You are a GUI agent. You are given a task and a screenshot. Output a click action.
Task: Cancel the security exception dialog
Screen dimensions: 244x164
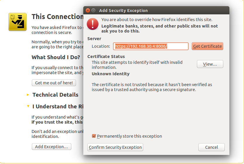[x=211, y=147]
